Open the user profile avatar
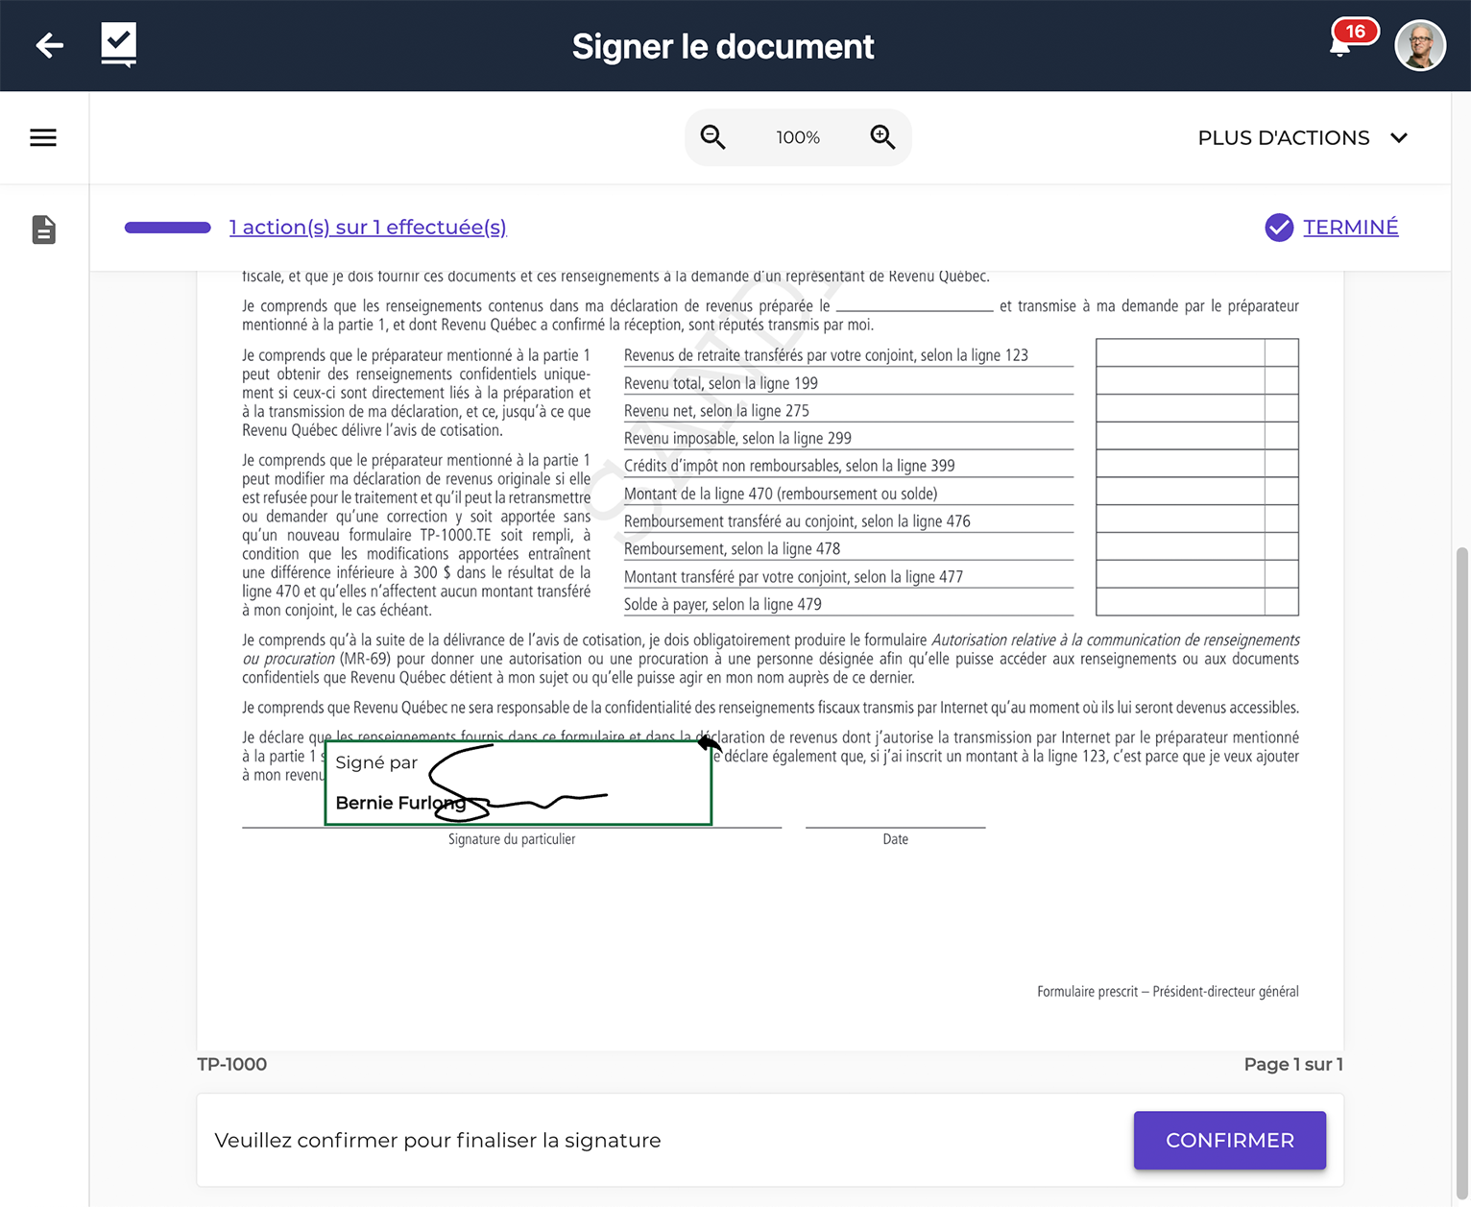The image size is (1471, 1207). [1420, 45]
